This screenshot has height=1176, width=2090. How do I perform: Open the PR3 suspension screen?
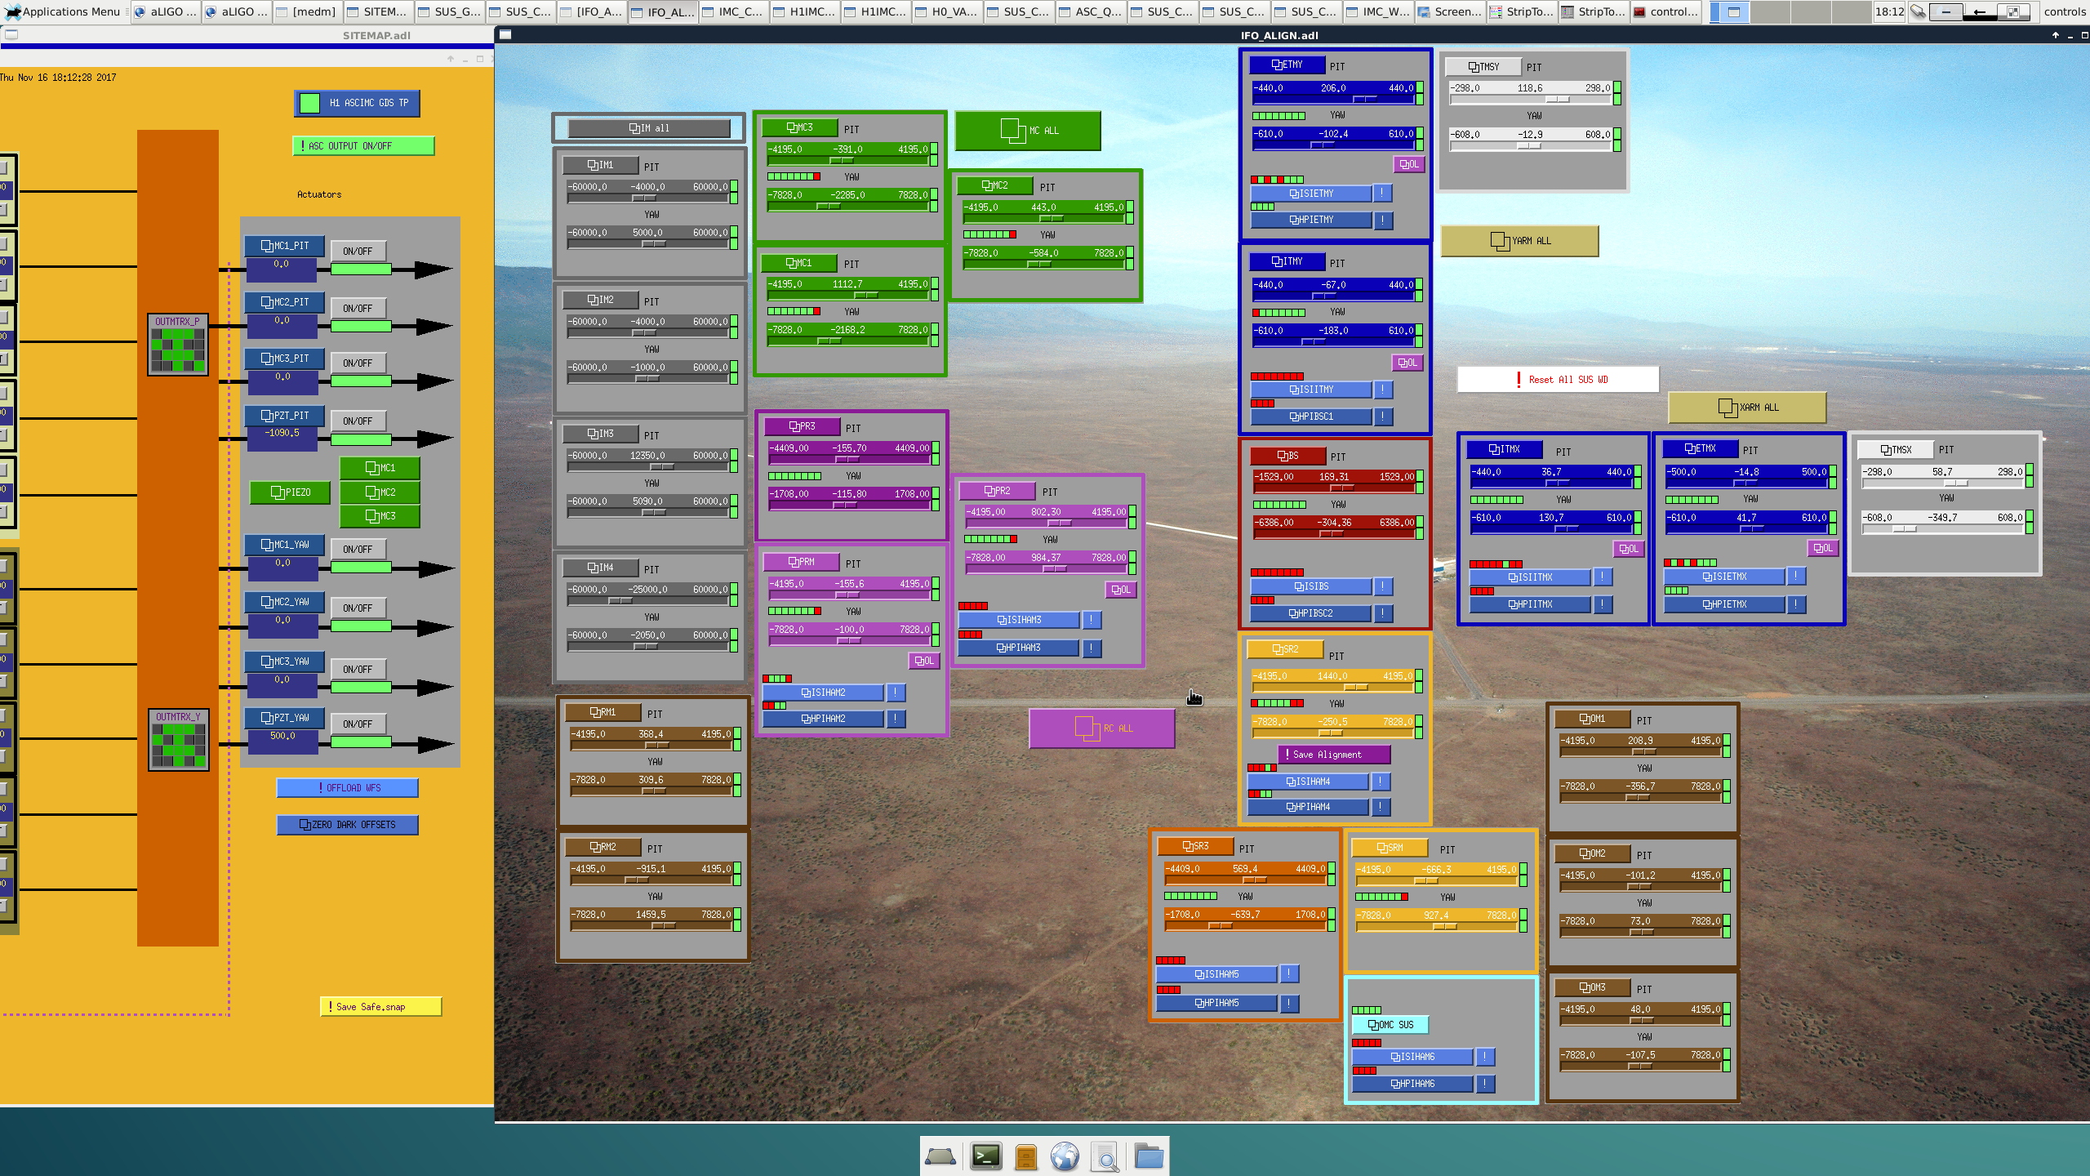tap(802, 426)
